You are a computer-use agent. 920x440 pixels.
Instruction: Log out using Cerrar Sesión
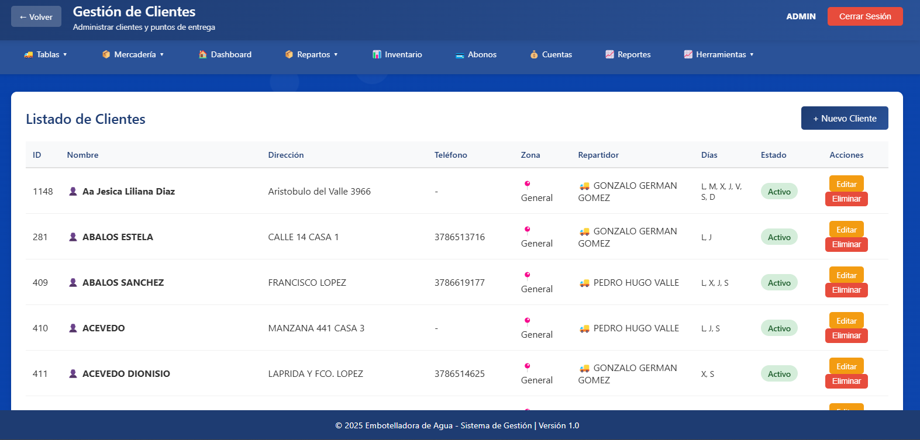click(x=865, y=16)
